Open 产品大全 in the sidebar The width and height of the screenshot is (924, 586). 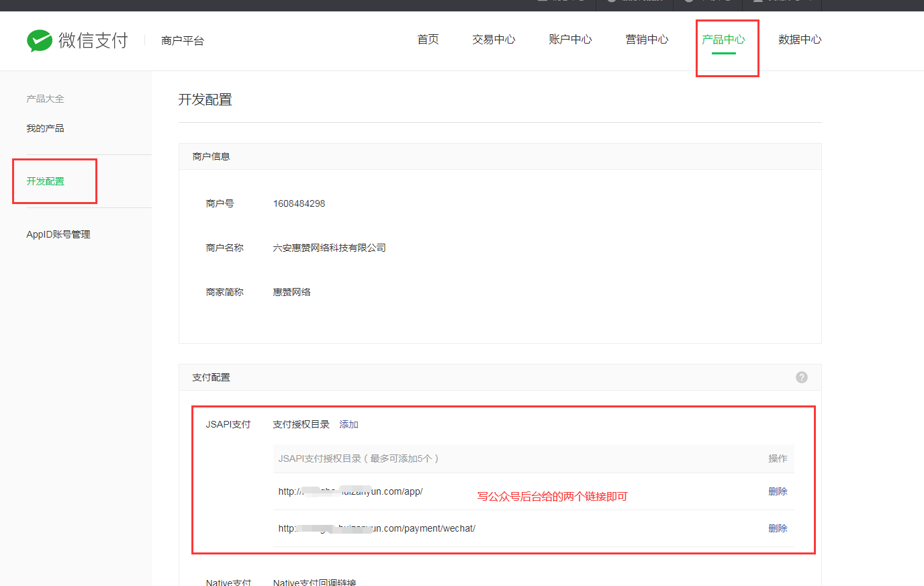pyautogui.click(x=45, y=99)
